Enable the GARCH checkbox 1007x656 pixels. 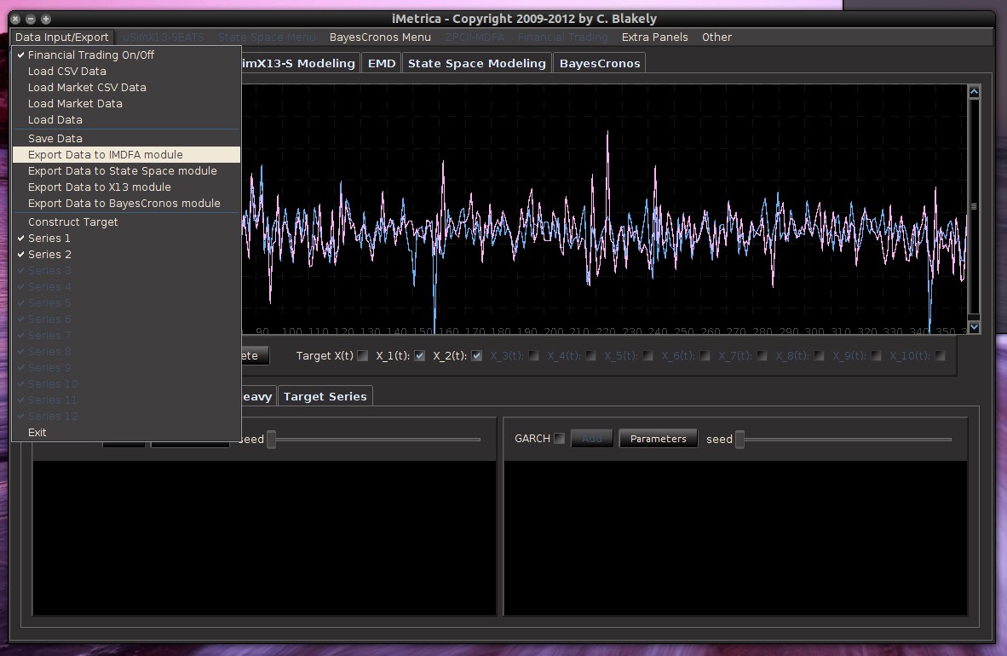coord(559,439)
